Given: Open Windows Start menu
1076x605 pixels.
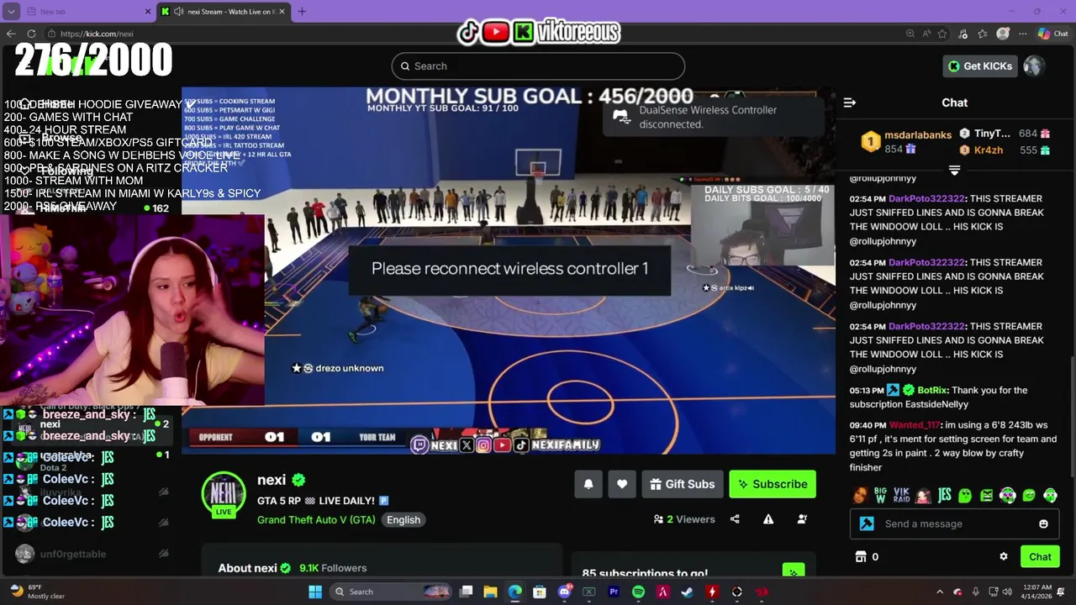Looking at the screenshot, I should point(315,592).
